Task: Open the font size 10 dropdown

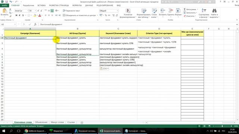Action: [35, 11]
